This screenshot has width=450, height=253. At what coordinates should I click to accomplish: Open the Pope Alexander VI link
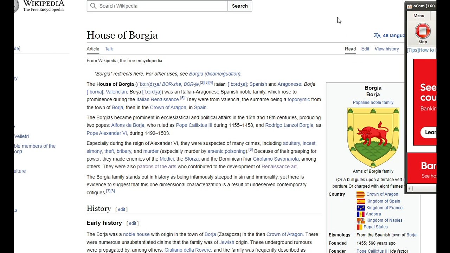click(x=107, y=133)
